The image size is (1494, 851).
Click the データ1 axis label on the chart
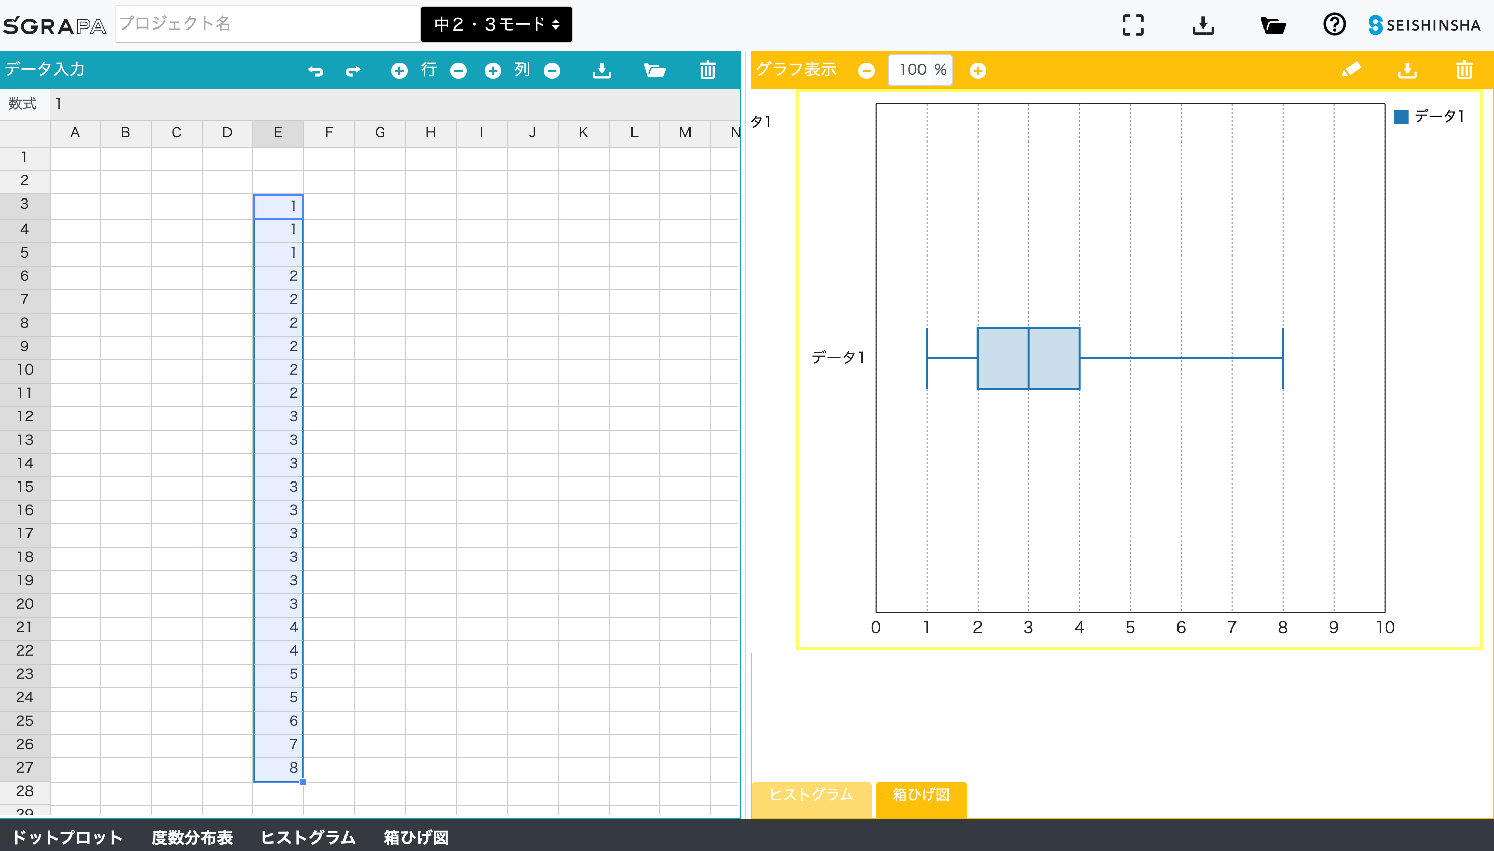click(838, 357)
